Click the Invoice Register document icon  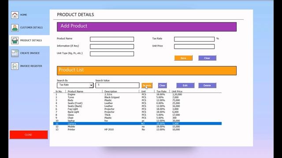[15, 66]
